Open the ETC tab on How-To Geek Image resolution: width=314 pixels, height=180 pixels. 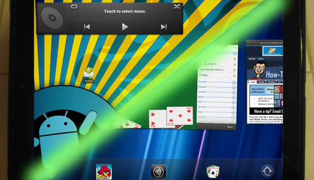[x=280, y=82]
